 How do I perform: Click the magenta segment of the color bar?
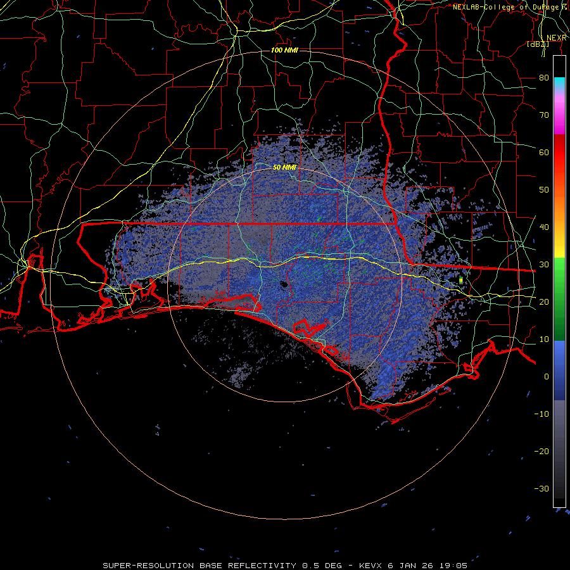tap(559, 117)
